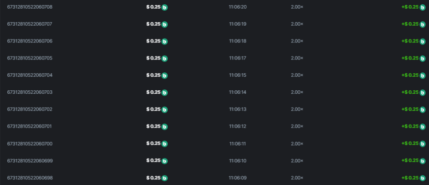This screenshot has height=185, width=429.
Task: Click 2.00× multiplier in the 11:06:13 row
Action: (x=297, y=109)
